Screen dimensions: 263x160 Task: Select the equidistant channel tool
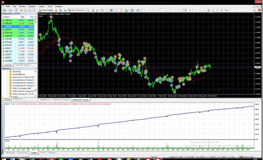pyautogui.click(x=209, y=10)
